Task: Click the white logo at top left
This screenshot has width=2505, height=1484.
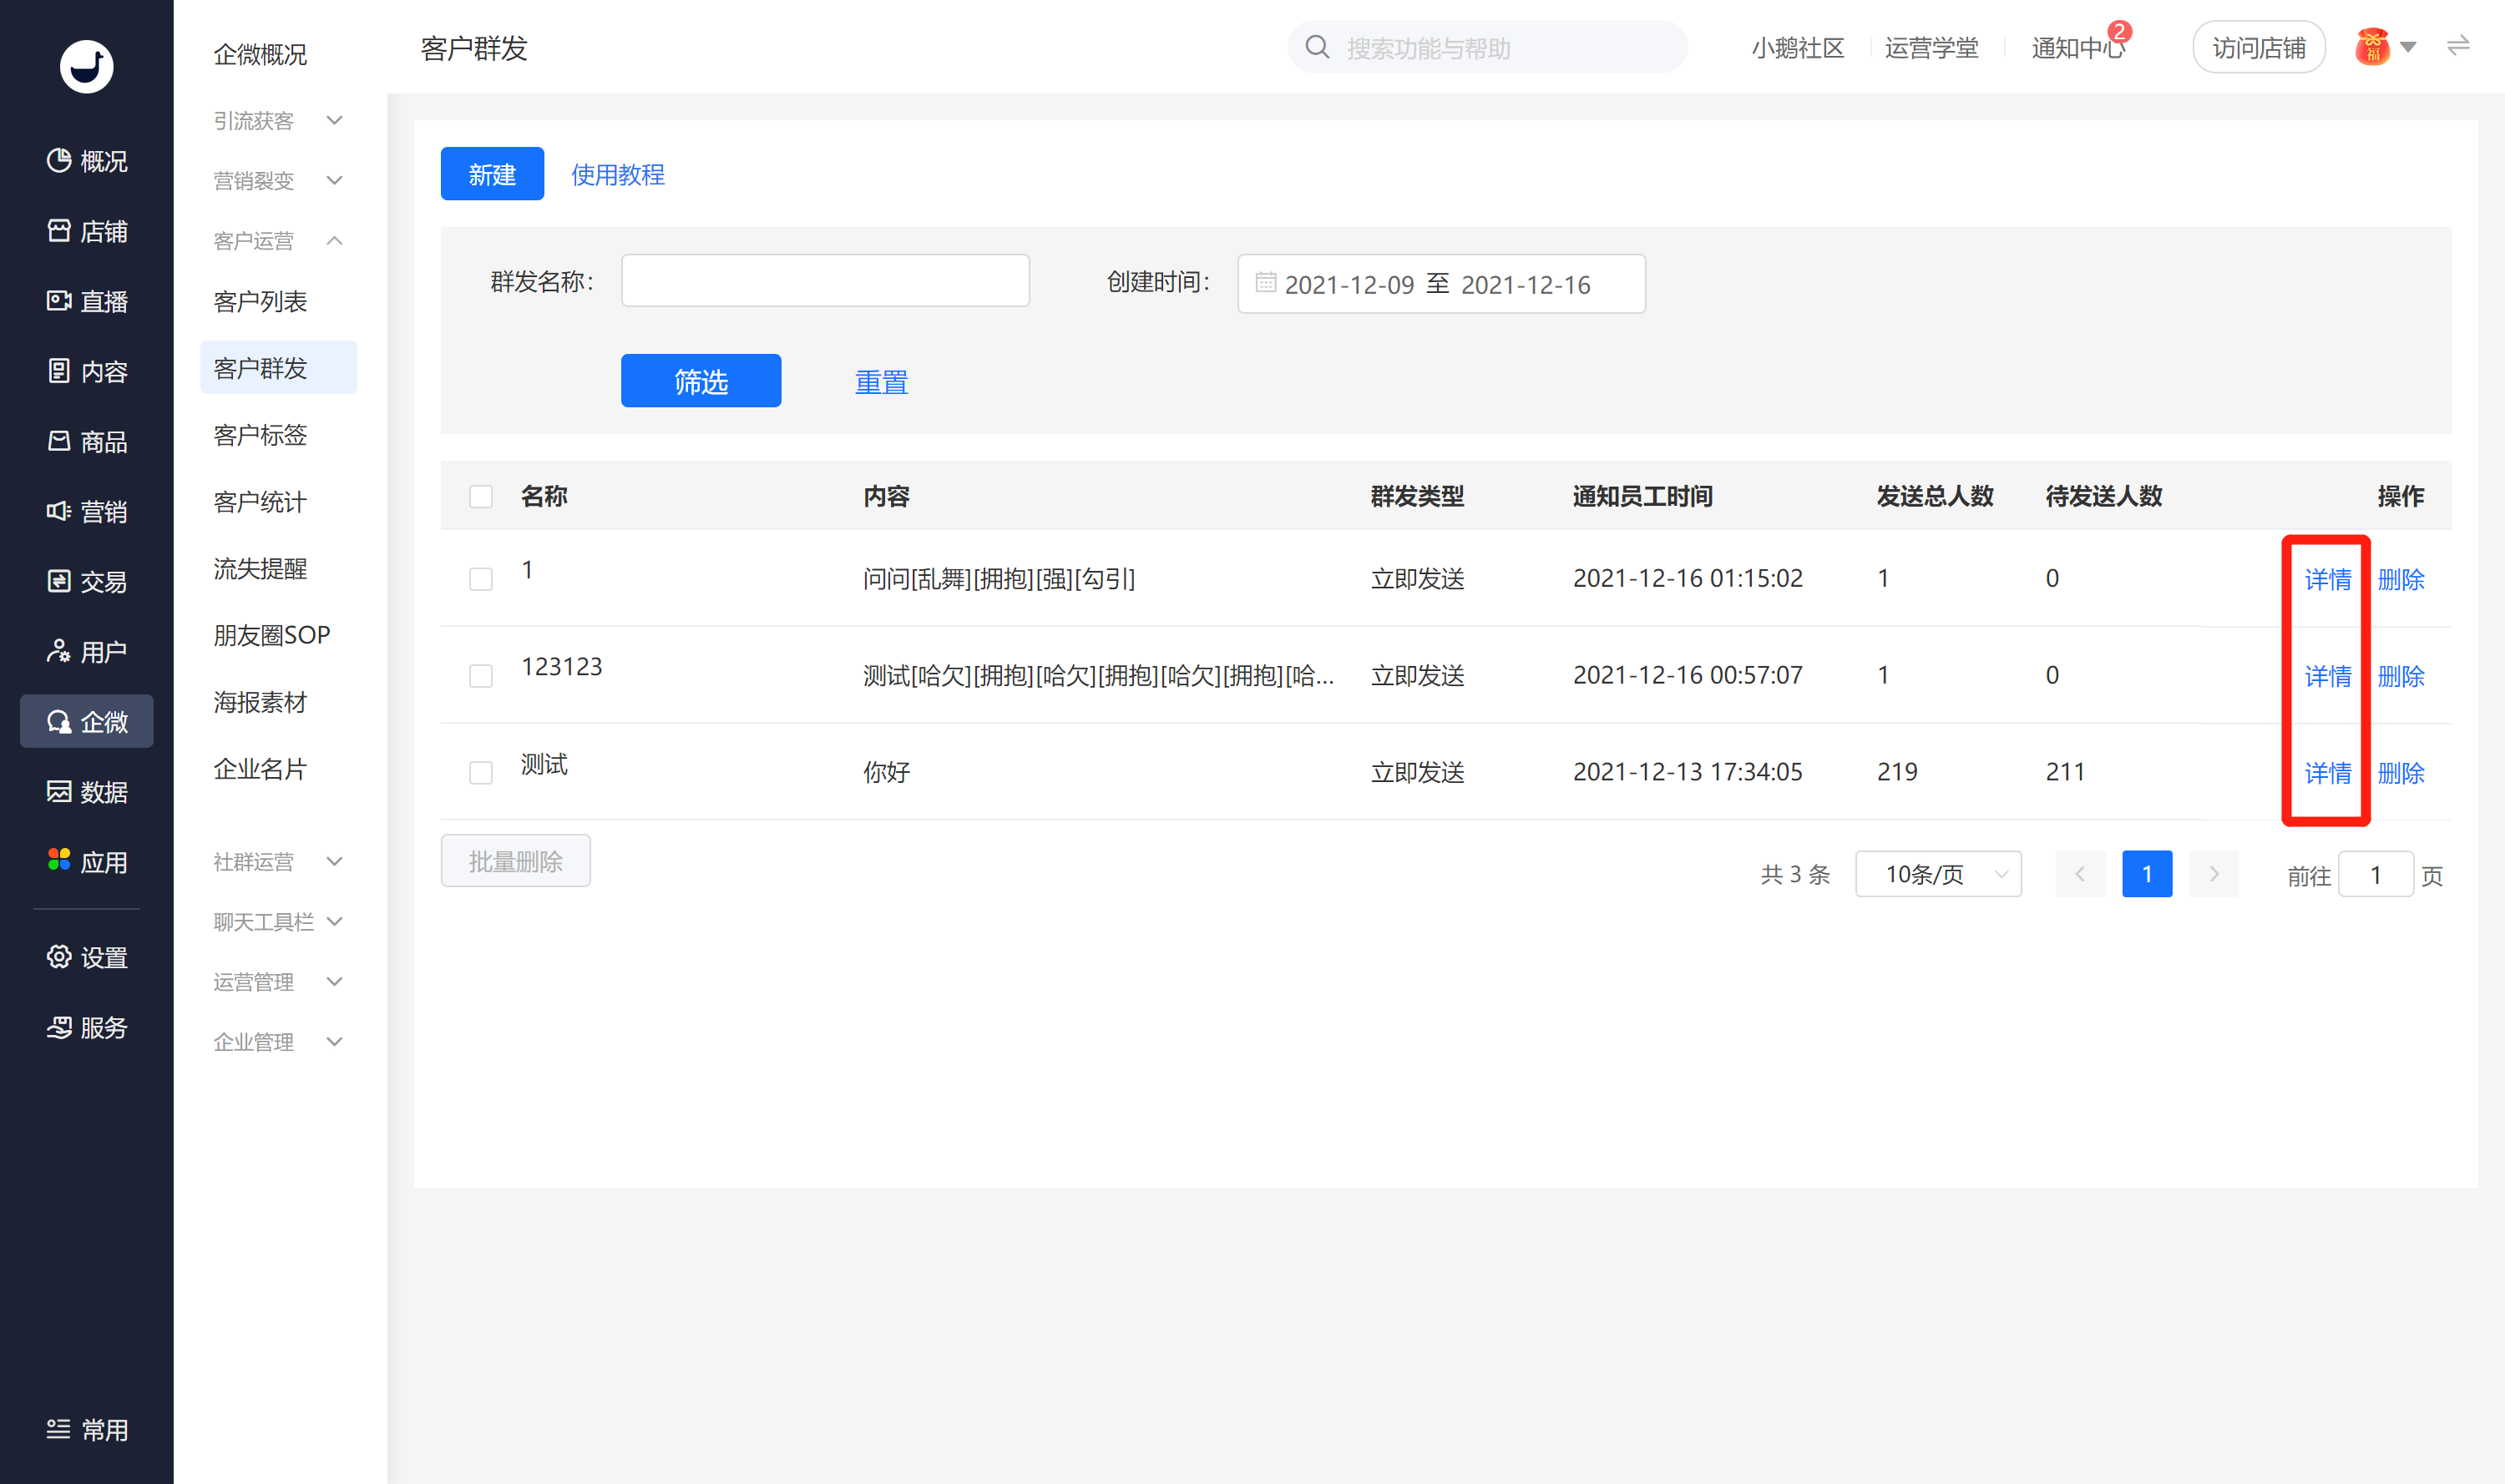Action: tap(87, 66)
